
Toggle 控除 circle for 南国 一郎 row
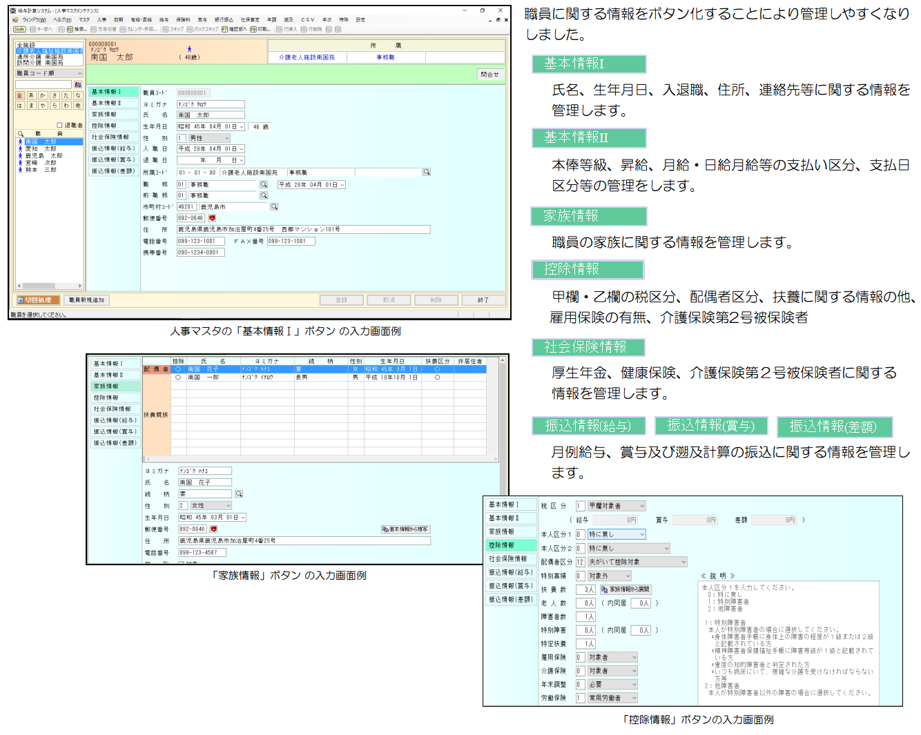(x=178, y=378)
